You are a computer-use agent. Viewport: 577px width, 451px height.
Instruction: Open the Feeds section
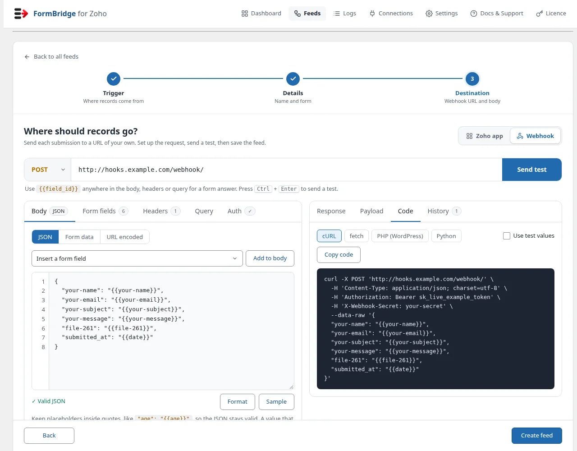pos(307,14)
